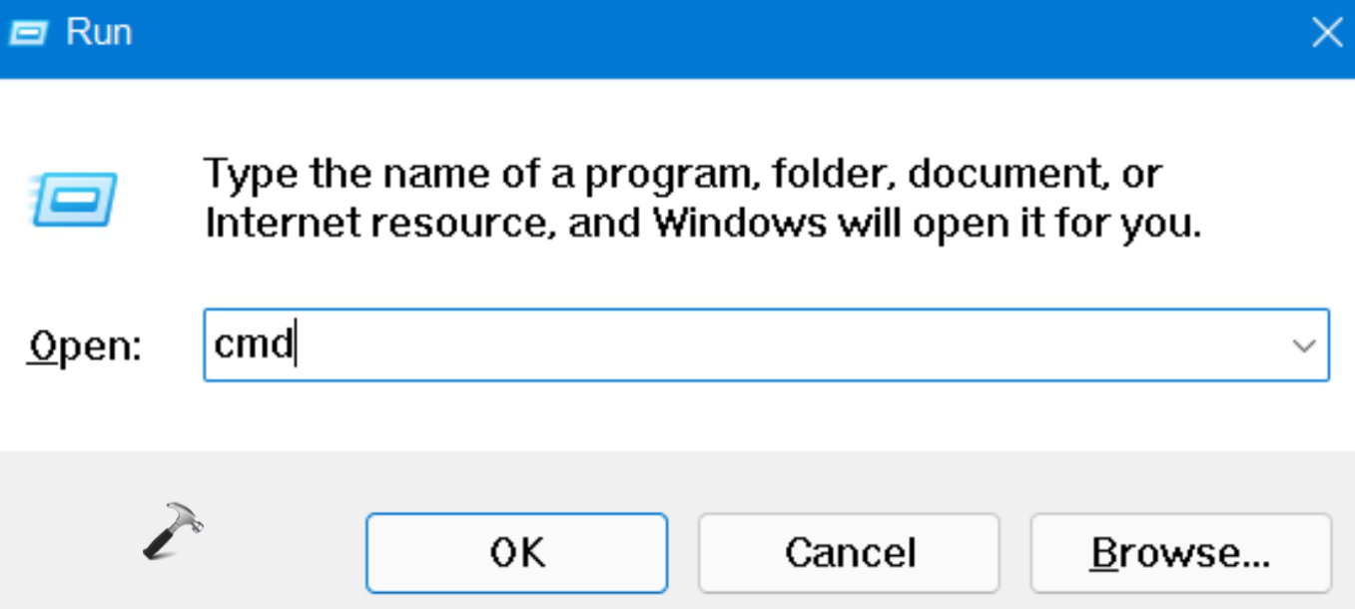
Task: Click the word "folder" in the description
Action: tap(836, 176)
